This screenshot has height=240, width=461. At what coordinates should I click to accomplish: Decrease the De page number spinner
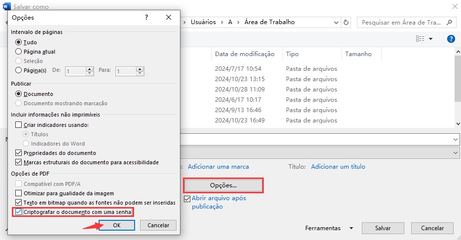pos(89,73)
